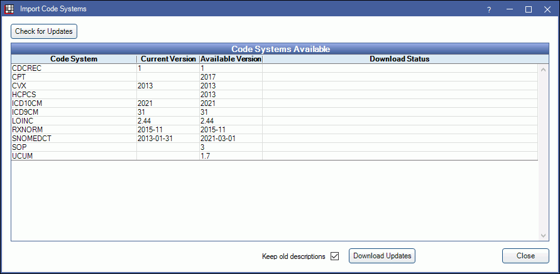The height and width of the screenshot is (274, 560).
Task: Select the UCUM code system row
Action: (275, 156)
